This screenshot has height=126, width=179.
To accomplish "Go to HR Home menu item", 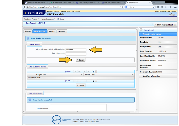I will coord(60,19).
